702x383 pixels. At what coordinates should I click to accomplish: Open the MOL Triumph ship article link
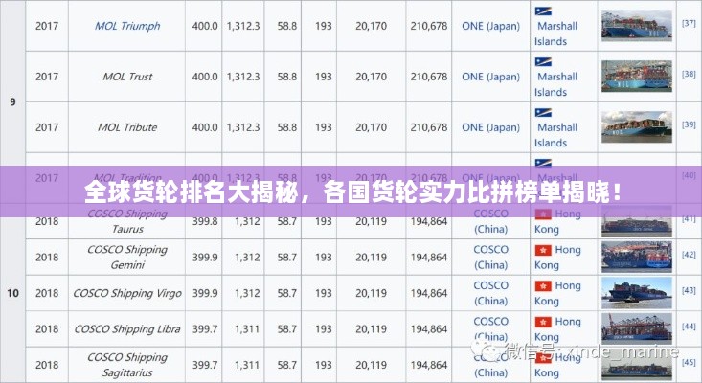coord(127,26)
